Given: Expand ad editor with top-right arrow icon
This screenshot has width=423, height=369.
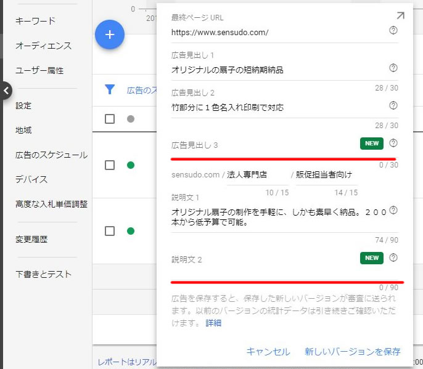Looking at the screenshot, I should pos(400,16).
